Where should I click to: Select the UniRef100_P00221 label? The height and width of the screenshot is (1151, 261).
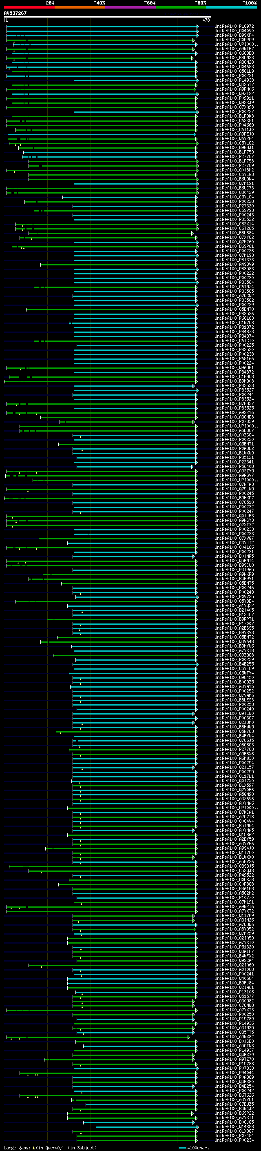(234, 76)
